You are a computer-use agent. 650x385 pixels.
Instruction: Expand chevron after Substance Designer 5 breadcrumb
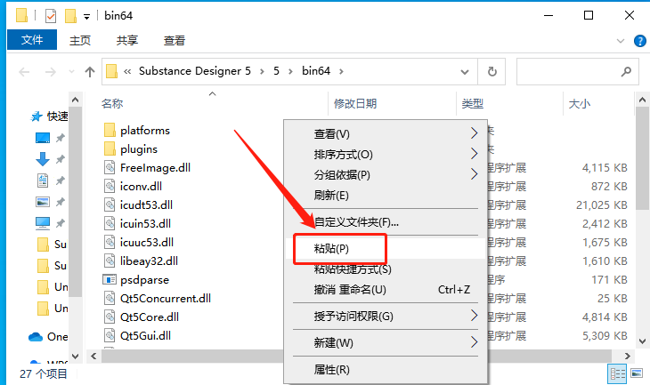[262, 71]
